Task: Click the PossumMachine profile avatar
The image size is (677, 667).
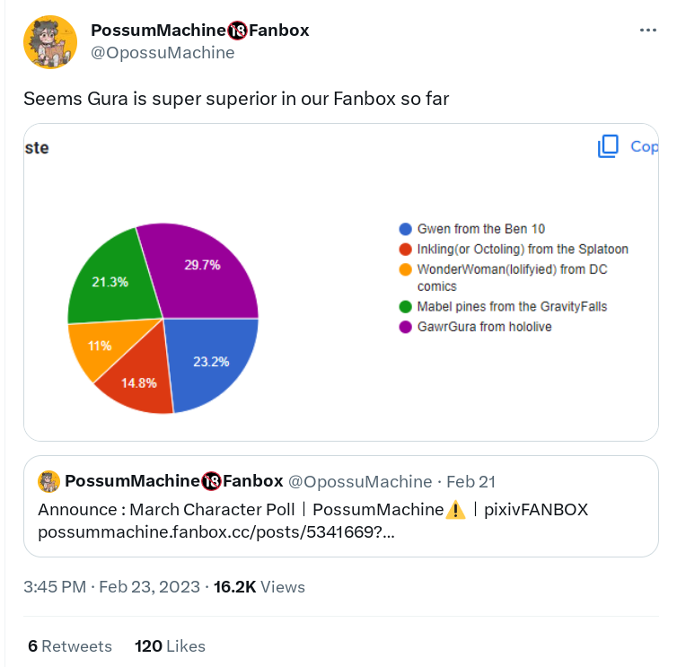Action: click(x=50, y=41)
